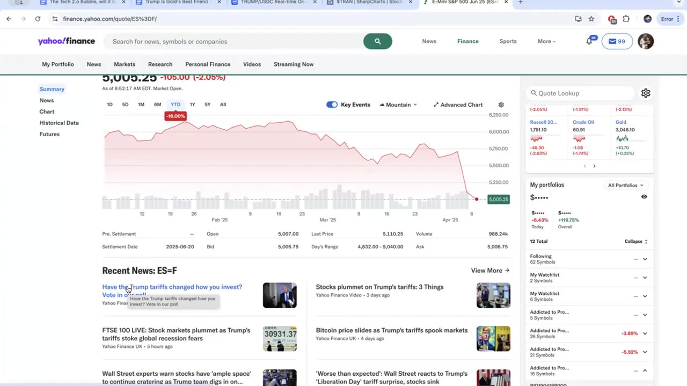Click the Yahoo Finance logo
Image resolution: width=687 pixels, height=386 pixels.
tap(66, 41)
